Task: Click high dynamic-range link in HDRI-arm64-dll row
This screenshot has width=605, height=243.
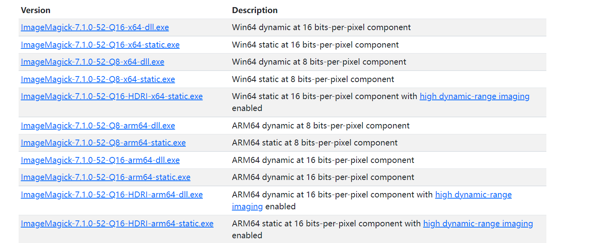Action: click(x=473, y=195)
